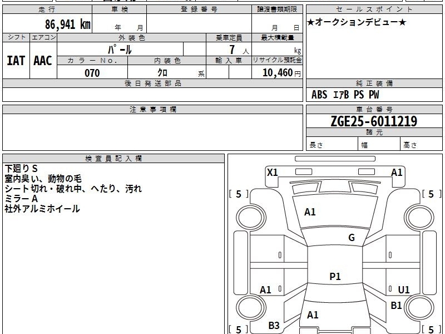The height and width of the screenshot is (334, 445).
Task: Select inspector note "ミラーA"
Action: (21, 199)
